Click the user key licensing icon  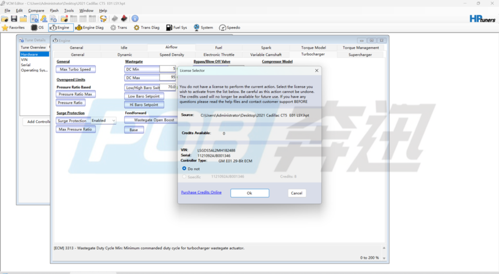point(44,19)
